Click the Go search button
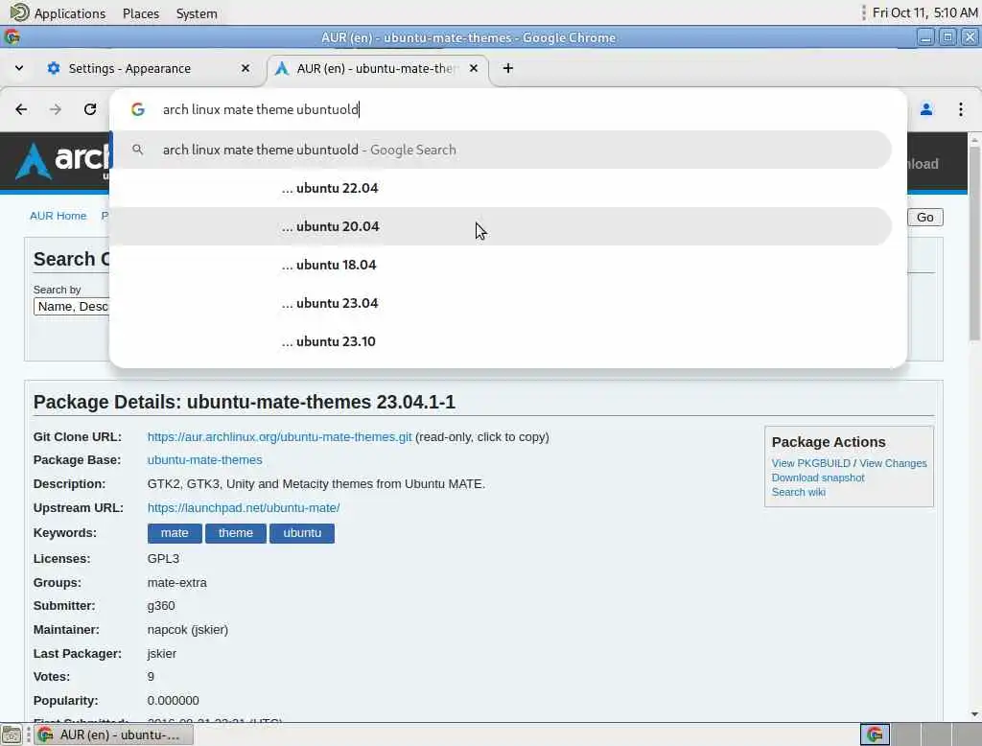982x746 pixels. click(925, 218)
